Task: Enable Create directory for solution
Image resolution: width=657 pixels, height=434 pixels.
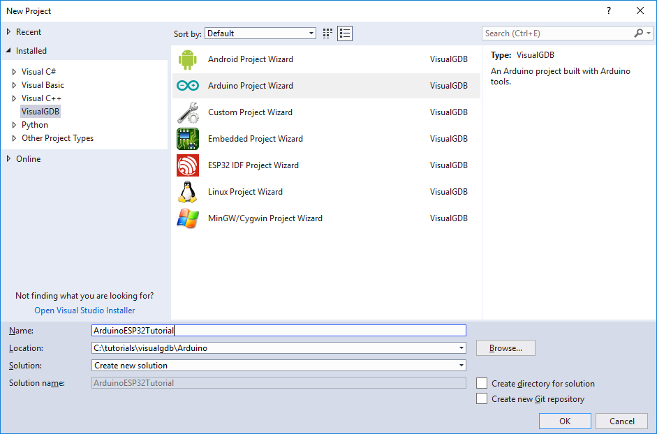Action: pos(482,383)
